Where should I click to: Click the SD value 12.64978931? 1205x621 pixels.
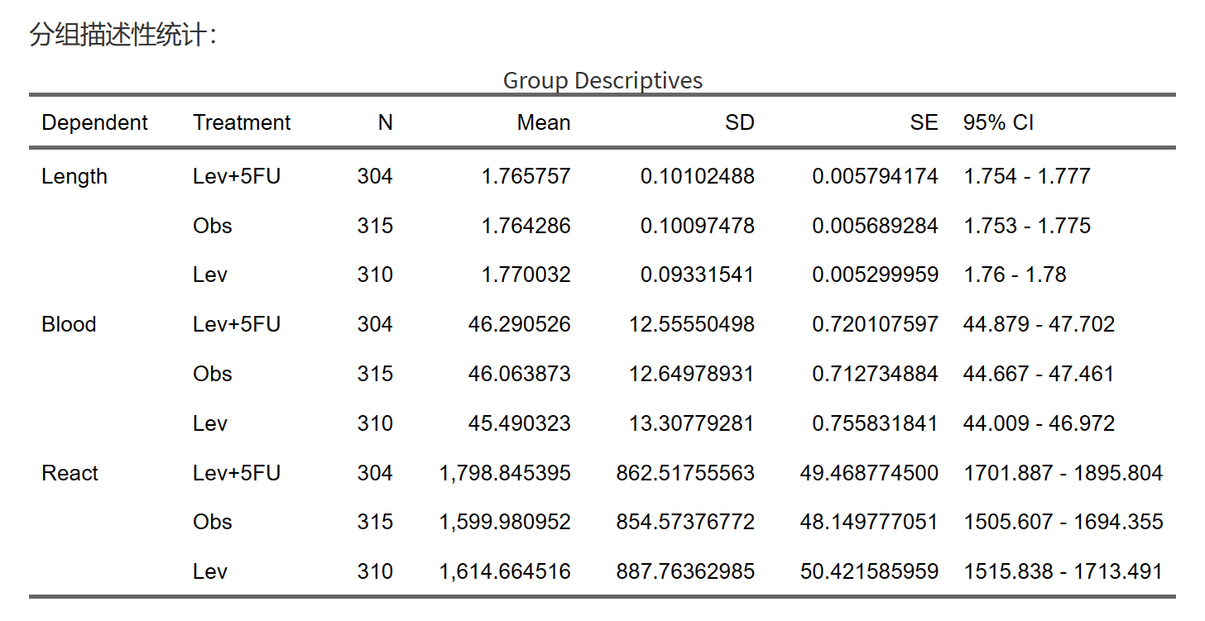click(692, 374)
